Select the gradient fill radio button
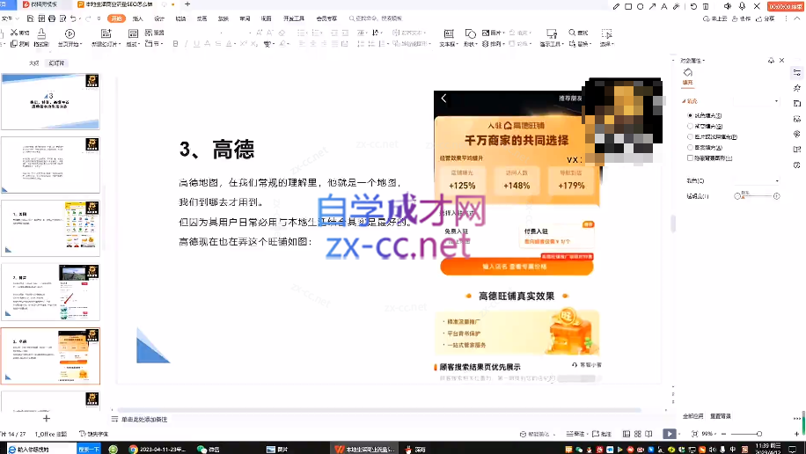 click(x=690, y=126)
